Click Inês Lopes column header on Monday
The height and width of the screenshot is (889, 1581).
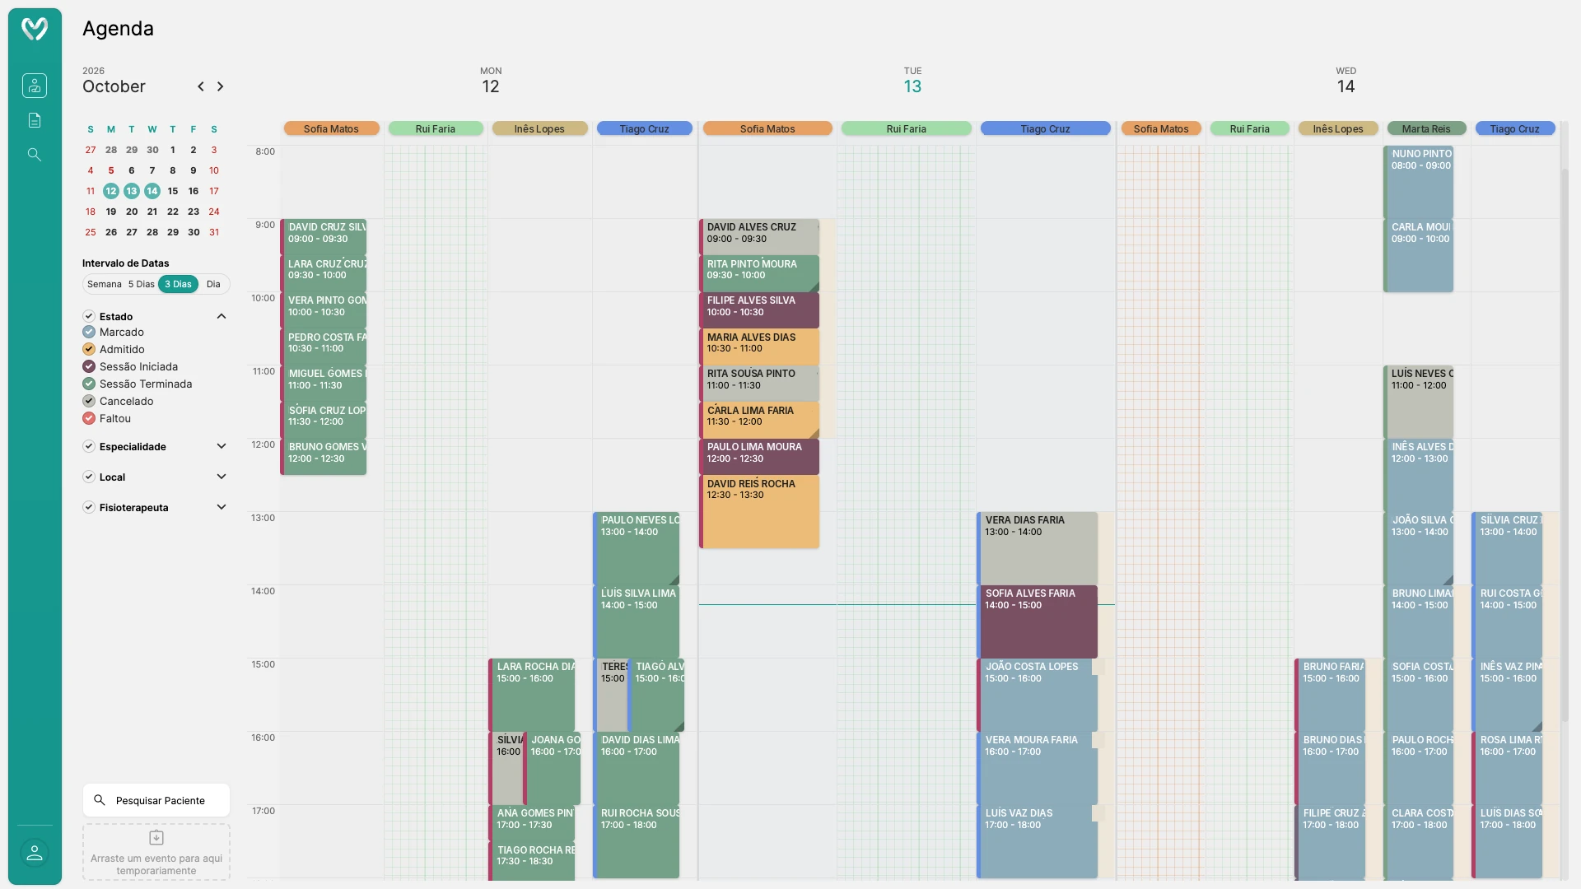(539, 129)
